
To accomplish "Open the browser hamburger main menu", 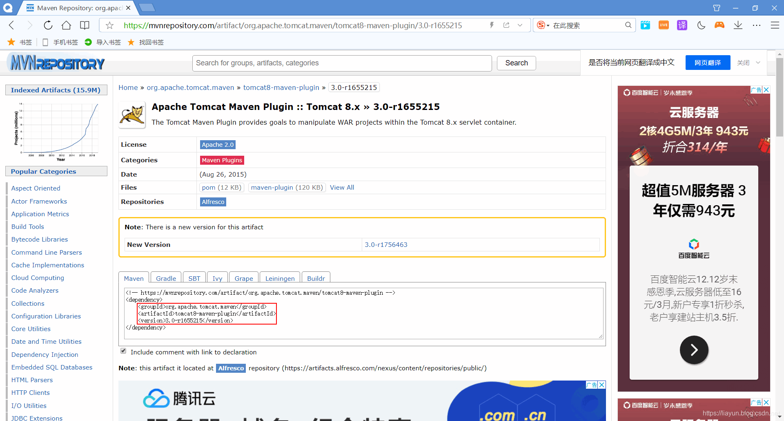I will (775, 25).
